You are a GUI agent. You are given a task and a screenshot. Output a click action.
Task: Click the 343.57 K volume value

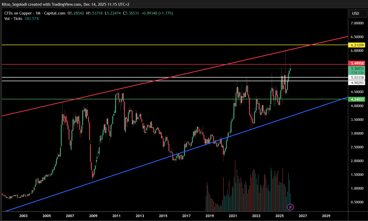tap(32, 19)
